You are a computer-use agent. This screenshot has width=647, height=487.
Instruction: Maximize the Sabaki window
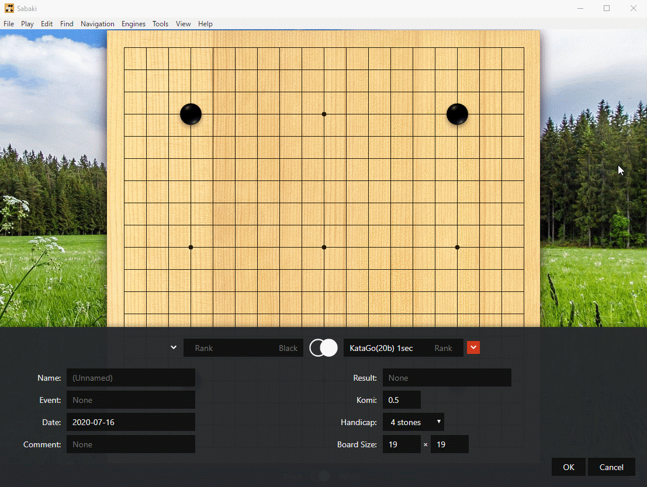click(607, 8)
